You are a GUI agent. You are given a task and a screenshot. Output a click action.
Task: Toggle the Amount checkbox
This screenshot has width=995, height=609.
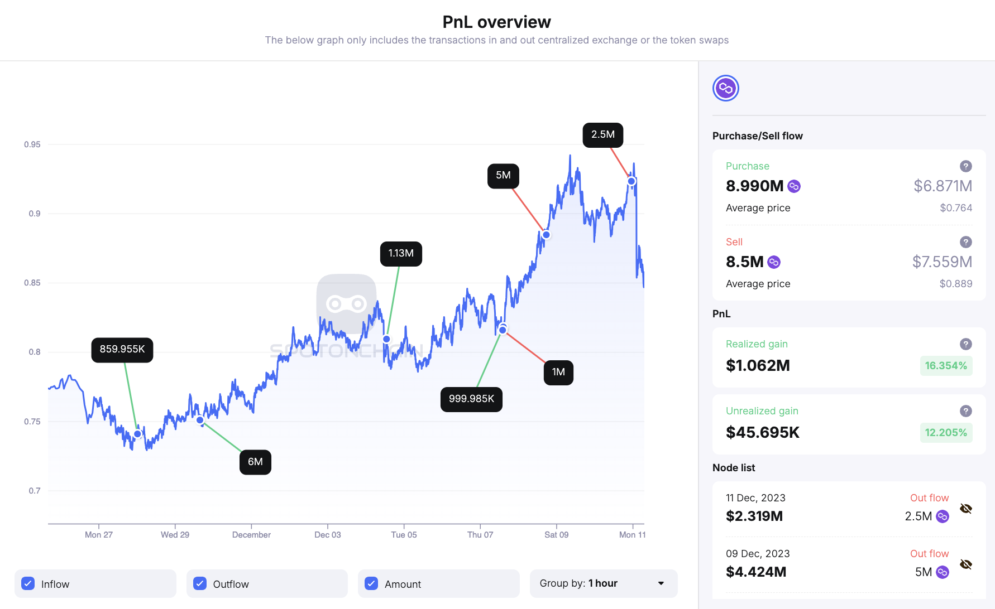[371, 583]
